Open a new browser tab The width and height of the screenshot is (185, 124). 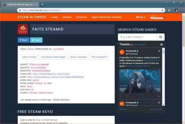(42, 5)
